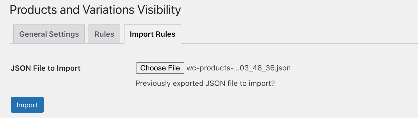The width and height of the screenshot is (418, 118).
Task: Click the Choose File button
Action: coord(160,68)
